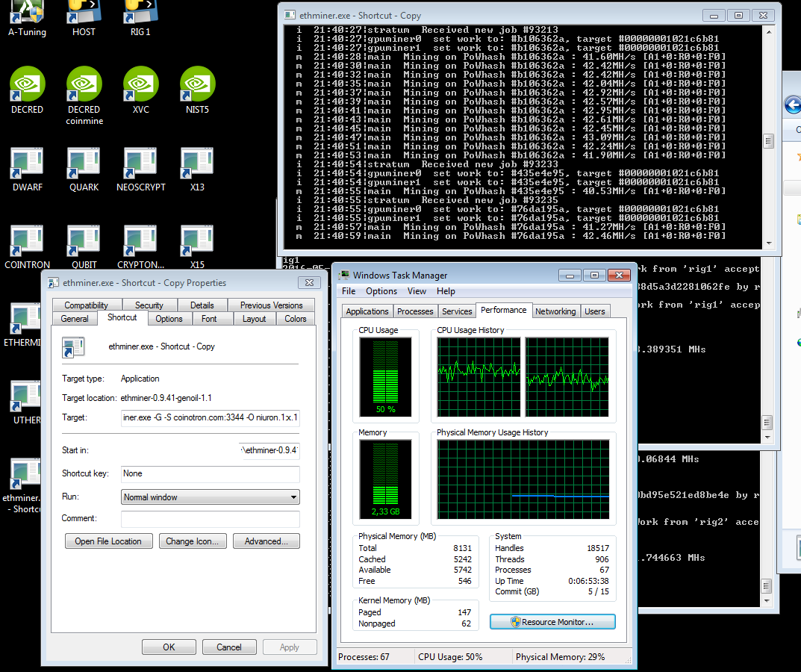801x672 pixels.
Task: Switch to the Services tab
Action: click(x=457, y=311)
